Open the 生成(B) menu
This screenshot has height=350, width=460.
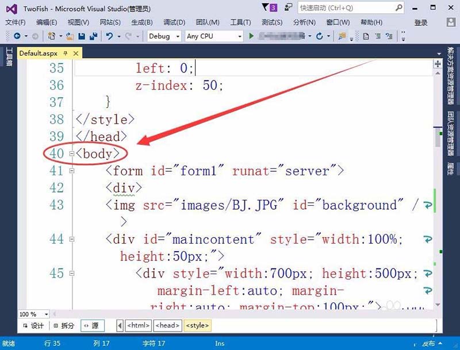142,22
